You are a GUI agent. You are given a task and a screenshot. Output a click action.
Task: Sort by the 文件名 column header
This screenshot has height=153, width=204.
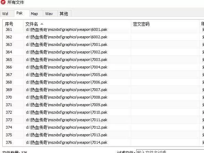point(77,24)
